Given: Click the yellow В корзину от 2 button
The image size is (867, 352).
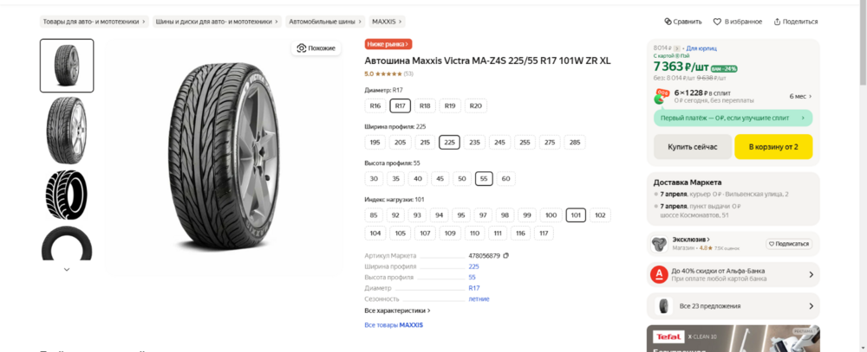Looking at the screenshot, I should click(773, 147).
